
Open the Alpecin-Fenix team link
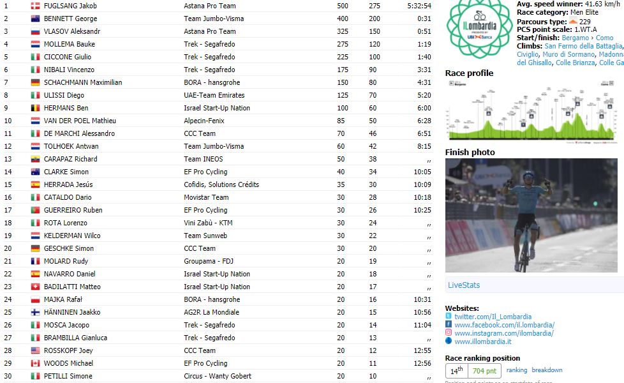204,121
